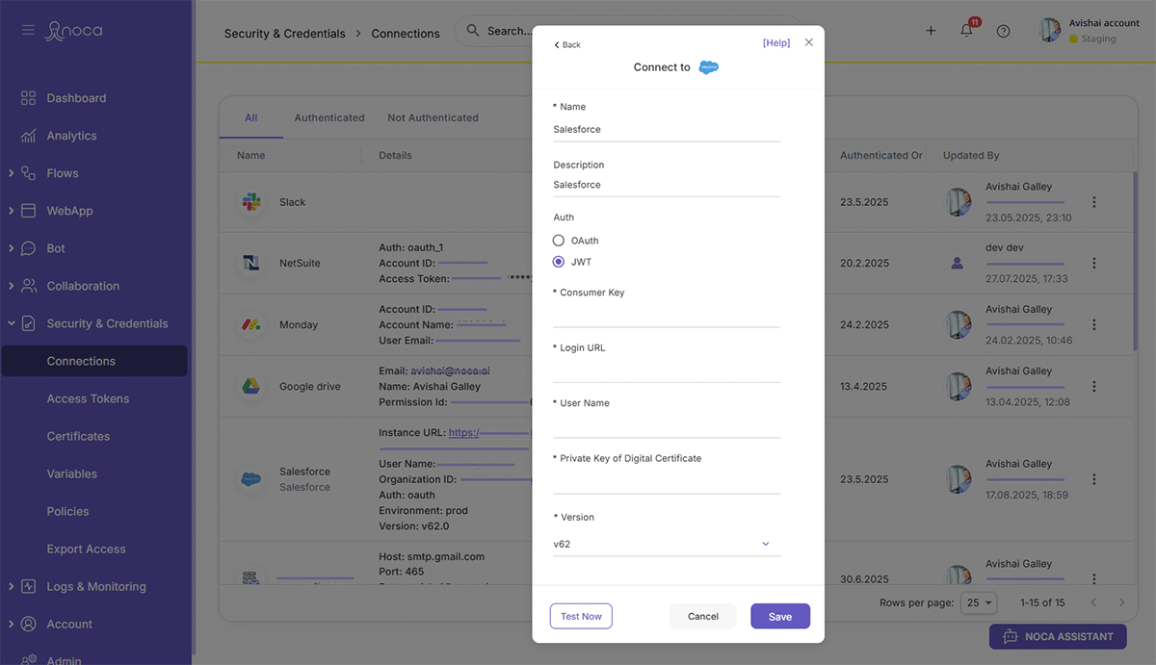Select the JWT radio button
Viewport: 1156px width, 665px height.
(x=559, y=262)
